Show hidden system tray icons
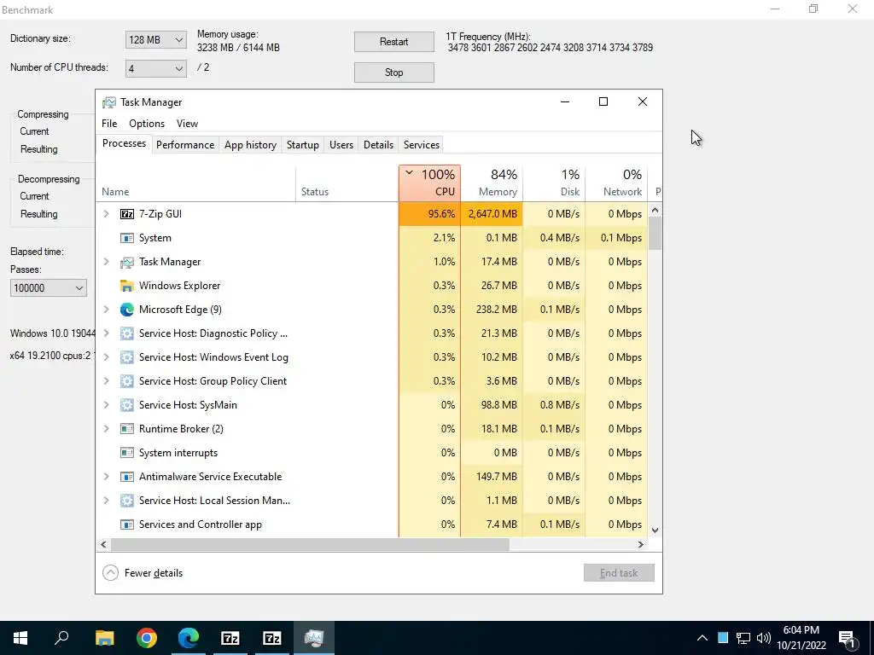874x655 pixels. tap(702, 638)
